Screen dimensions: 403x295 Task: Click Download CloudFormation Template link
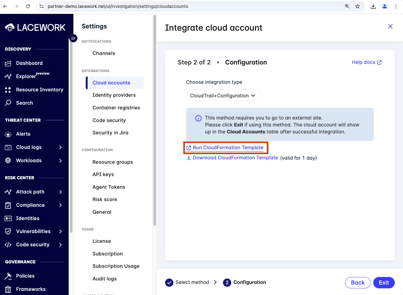click(x=232, y=158)
